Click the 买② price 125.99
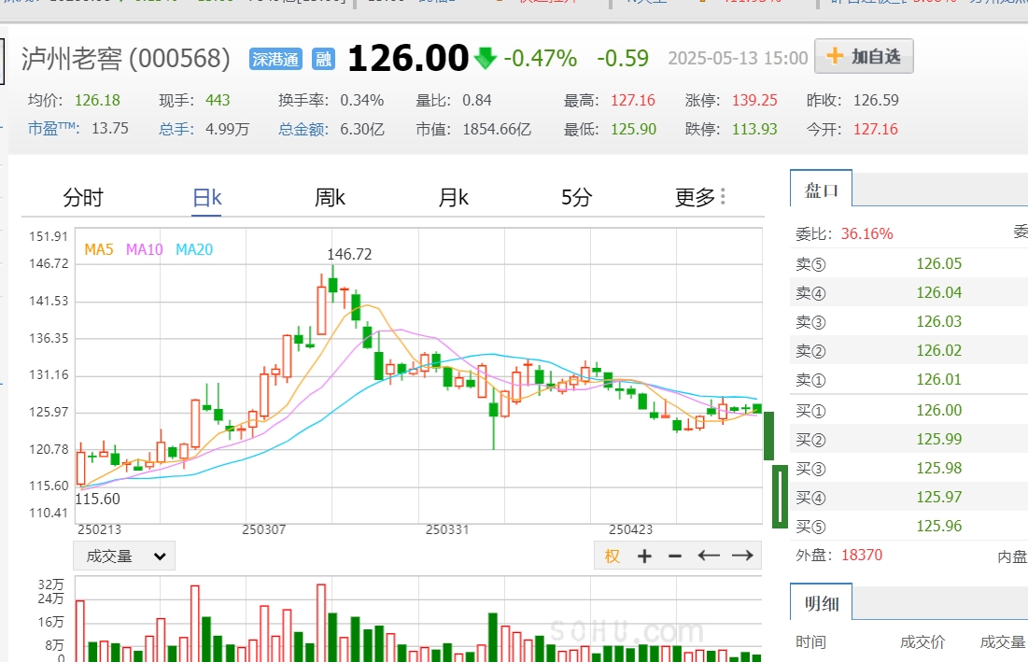The height and width of the screenshot is (662, 1028). tap(939, 439)
